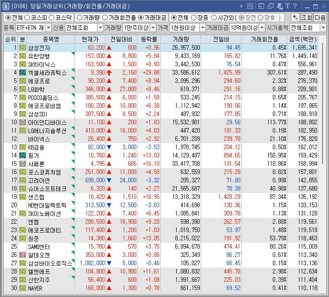Select the 바이넥스 stock name
Image resolution: width=329 pixels, height=297 pixels.
tap(39, 139)
